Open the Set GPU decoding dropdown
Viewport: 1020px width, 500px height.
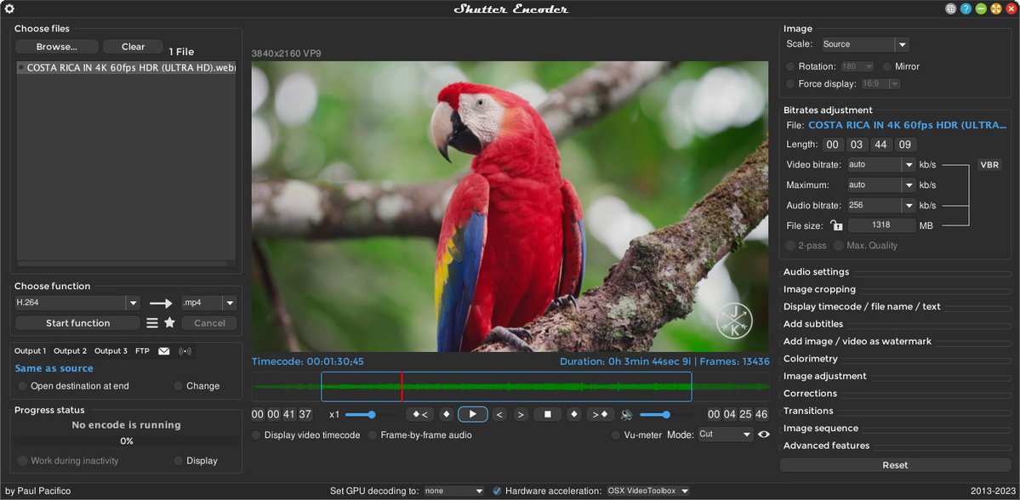point(454,491)
